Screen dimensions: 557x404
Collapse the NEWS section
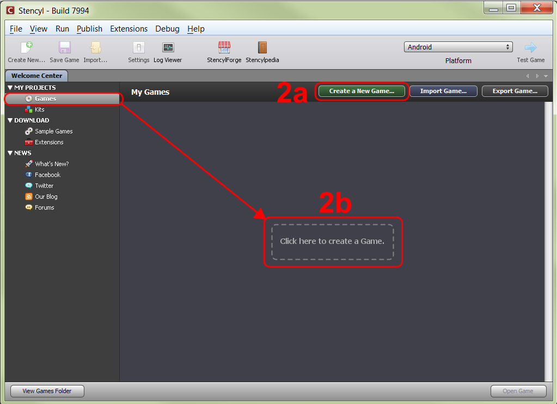coord(10,153)
